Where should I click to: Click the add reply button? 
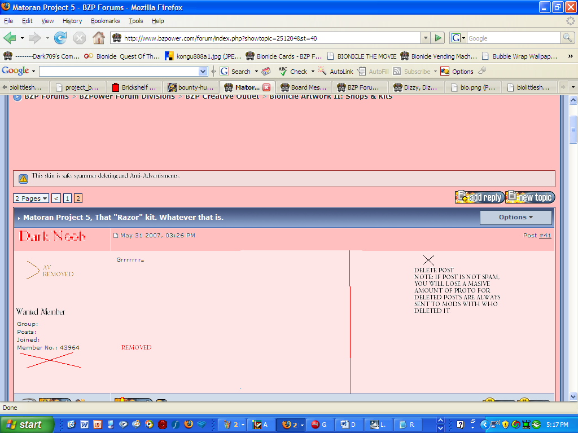480,197
